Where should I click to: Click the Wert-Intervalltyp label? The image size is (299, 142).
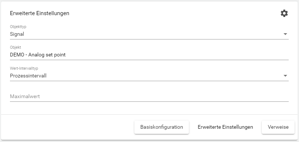tap(24, 69)
